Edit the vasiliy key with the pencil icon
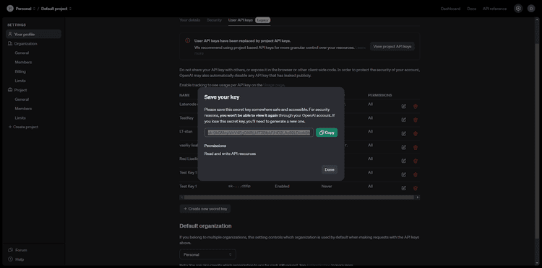Screen dimensions: 542x268 [x=403, y=147]
